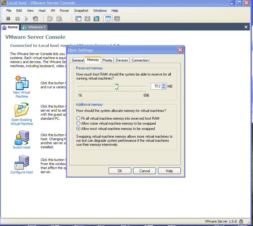Click the Suspend pause icon in toolbar
The image size is (253, 226).
pyautogui.click(x=17, y=19)
